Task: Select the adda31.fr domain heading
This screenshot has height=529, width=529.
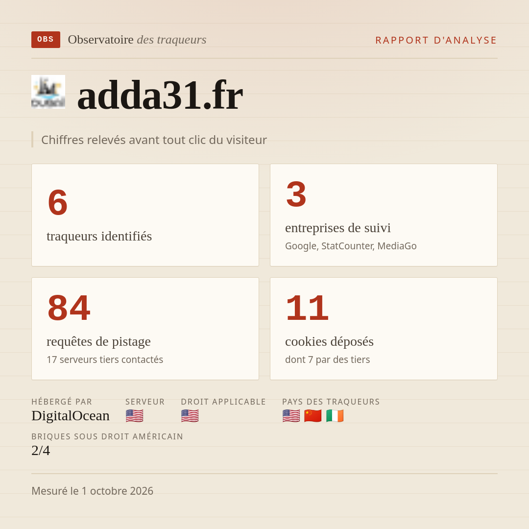Action: click(x=160, y=96)
